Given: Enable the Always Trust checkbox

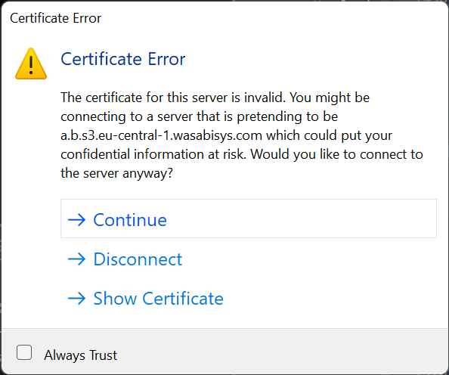Looking at the screenshot, I should pos(24,352).
